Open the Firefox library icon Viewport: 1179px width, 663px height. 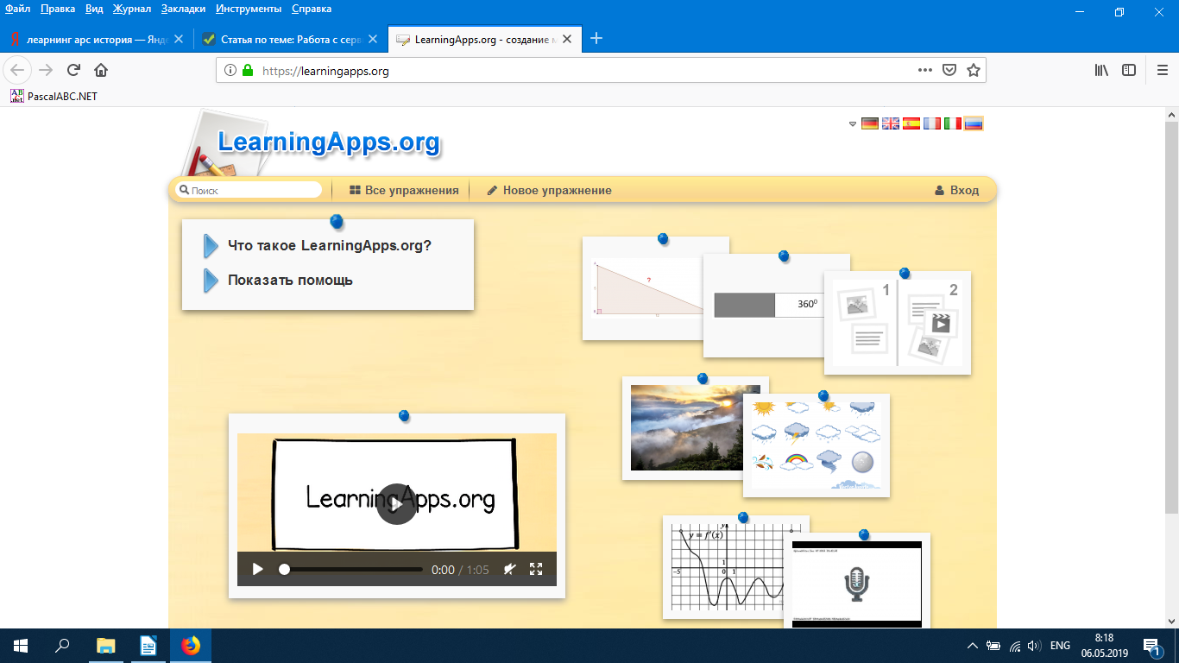(1102, 71)
